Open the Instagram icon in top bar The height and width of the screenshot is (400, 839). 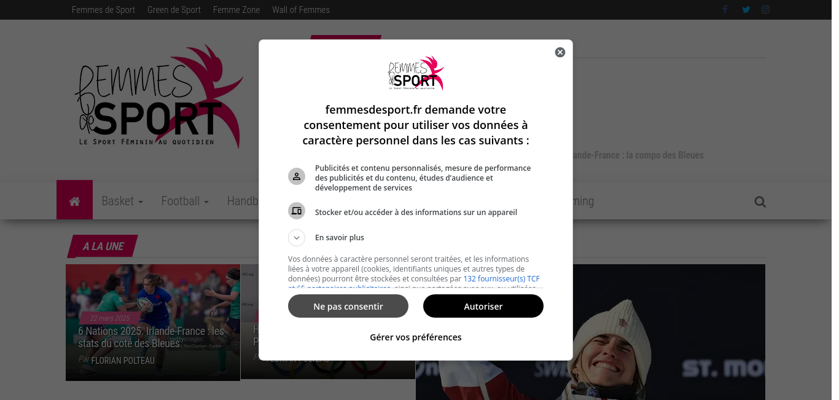[x=765, y=10]
